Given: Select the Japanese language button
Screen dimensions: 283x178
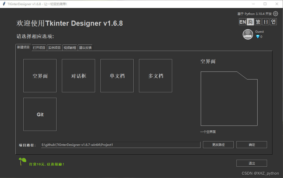Looking at the screenshot, I should coord(266,22).
